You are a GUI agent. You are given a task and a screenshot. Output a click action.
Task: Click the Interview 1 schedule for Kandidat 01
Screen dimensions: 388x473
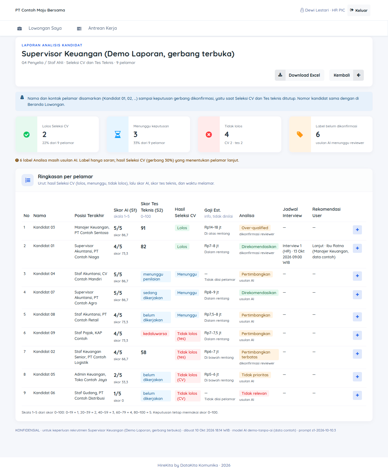click(294, 254)
